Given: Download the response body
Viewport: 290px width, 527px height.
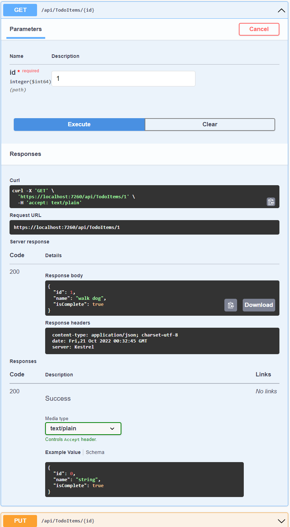Looking at the screenshot, I should (x=259, y=305).
